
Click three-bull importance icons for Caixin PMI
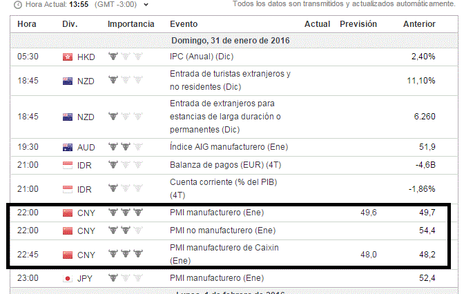pyautogui.click(x=126, y=253)
